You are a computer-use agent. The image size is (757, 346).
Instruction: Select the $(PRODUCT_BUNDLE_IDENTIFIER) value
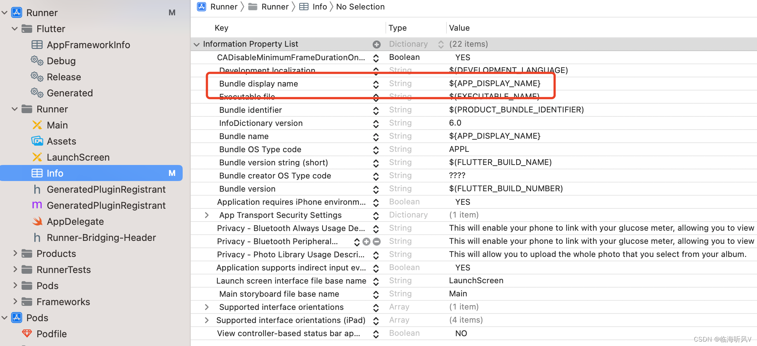516,110
